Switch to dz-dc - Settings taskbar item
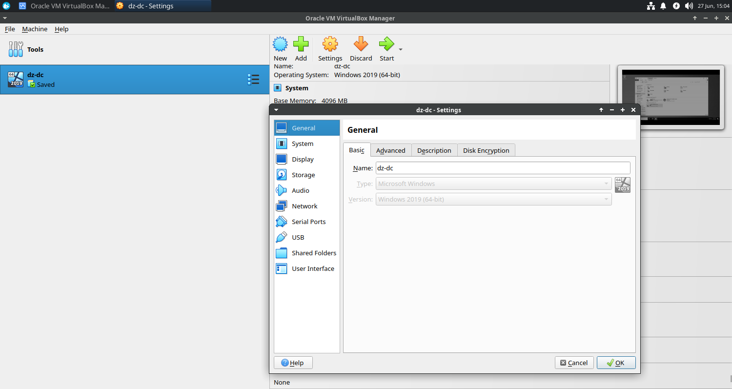Screen dimensions: 732x389 163,6
